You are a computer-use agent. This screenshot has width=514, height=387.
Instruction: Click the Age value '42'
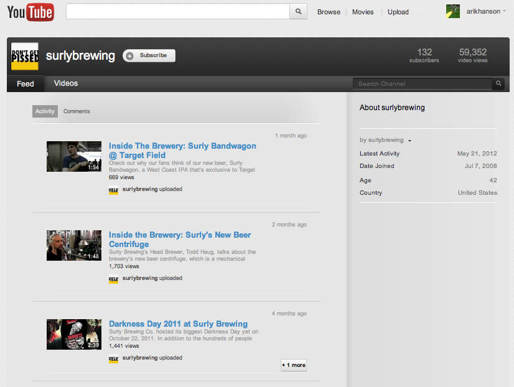coord(493,180)
